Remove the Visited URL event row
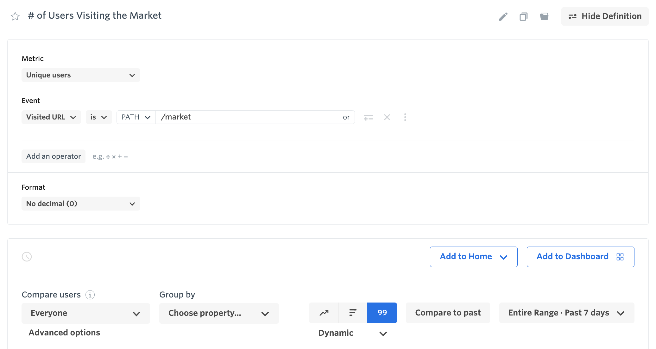This screenshot has width=656, height=349. [387, 117]
